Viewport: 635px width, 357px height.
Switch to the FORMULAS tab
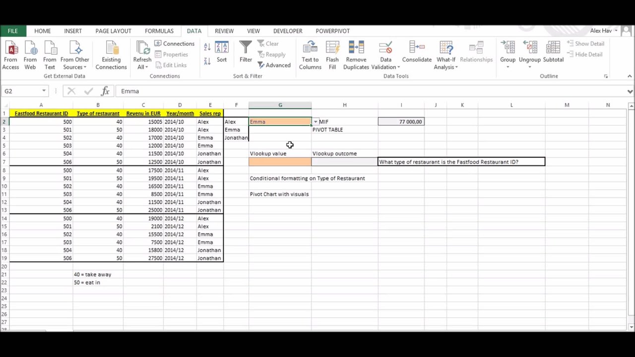(x=159, y=31)
